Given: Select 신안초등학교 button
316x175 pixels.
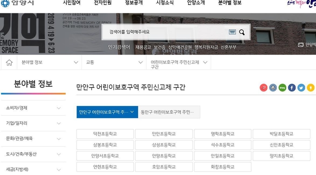Looking at the screenshot, I should point(282,145).
